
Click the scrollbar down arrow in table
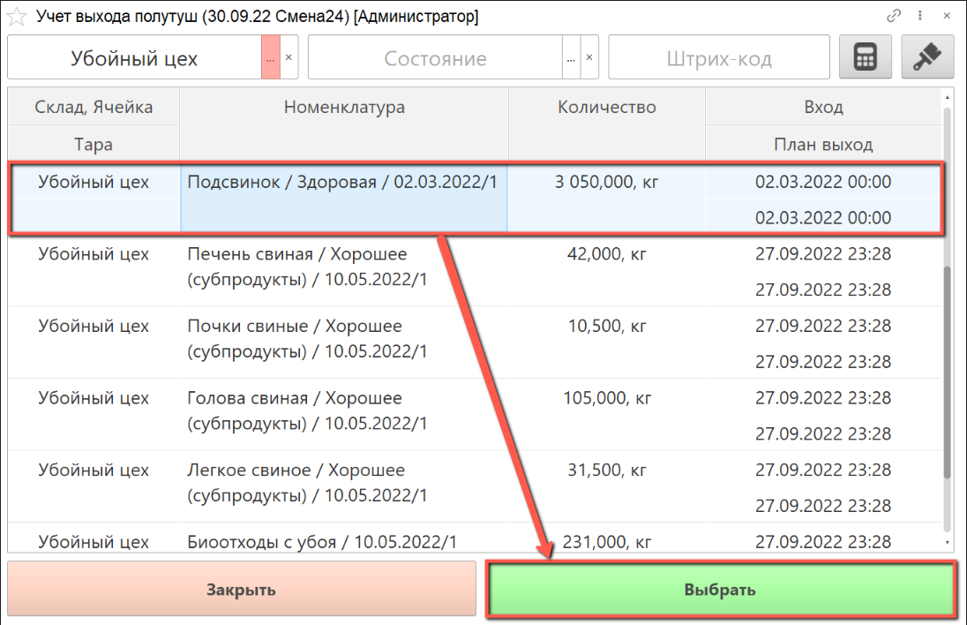[x=948, y=542]
